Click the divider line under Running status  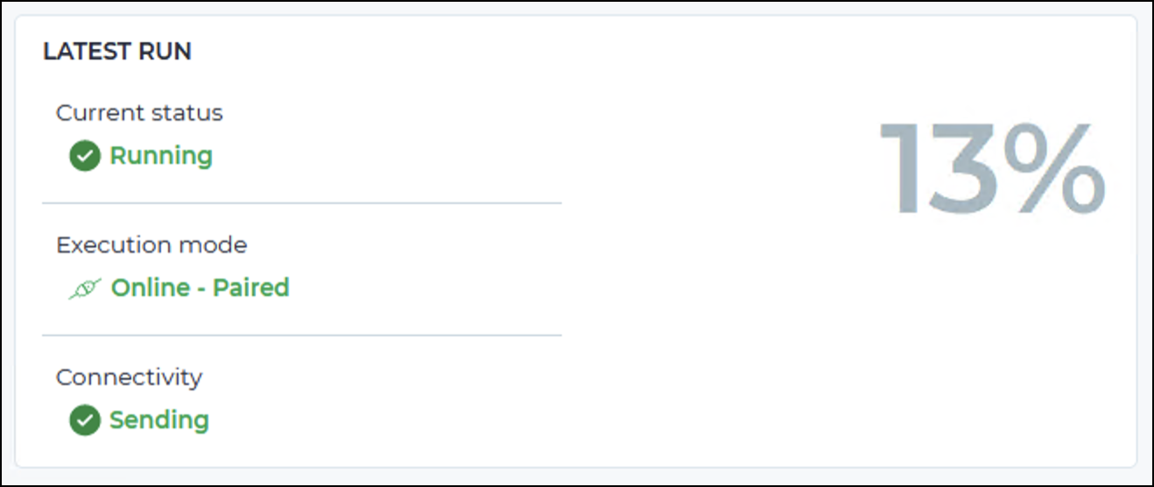[302, 203]
